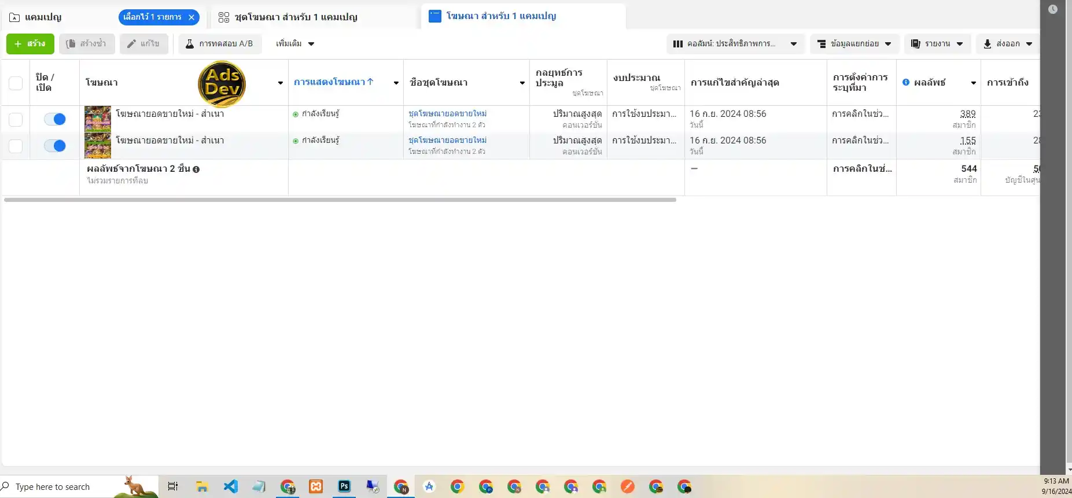This screenshot has width=1072, height=498.
Task: Click the columns icon in the คอลัมน์ button
Action: [678, 44]
